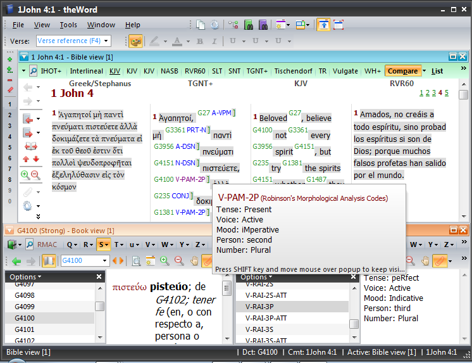
Task: Open the Compare dropdown arrow
Action: pos(425,71)
